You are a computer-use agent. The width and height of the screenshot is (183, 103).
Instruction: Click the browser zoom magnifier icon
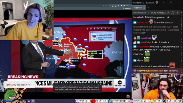coord(104,5)
